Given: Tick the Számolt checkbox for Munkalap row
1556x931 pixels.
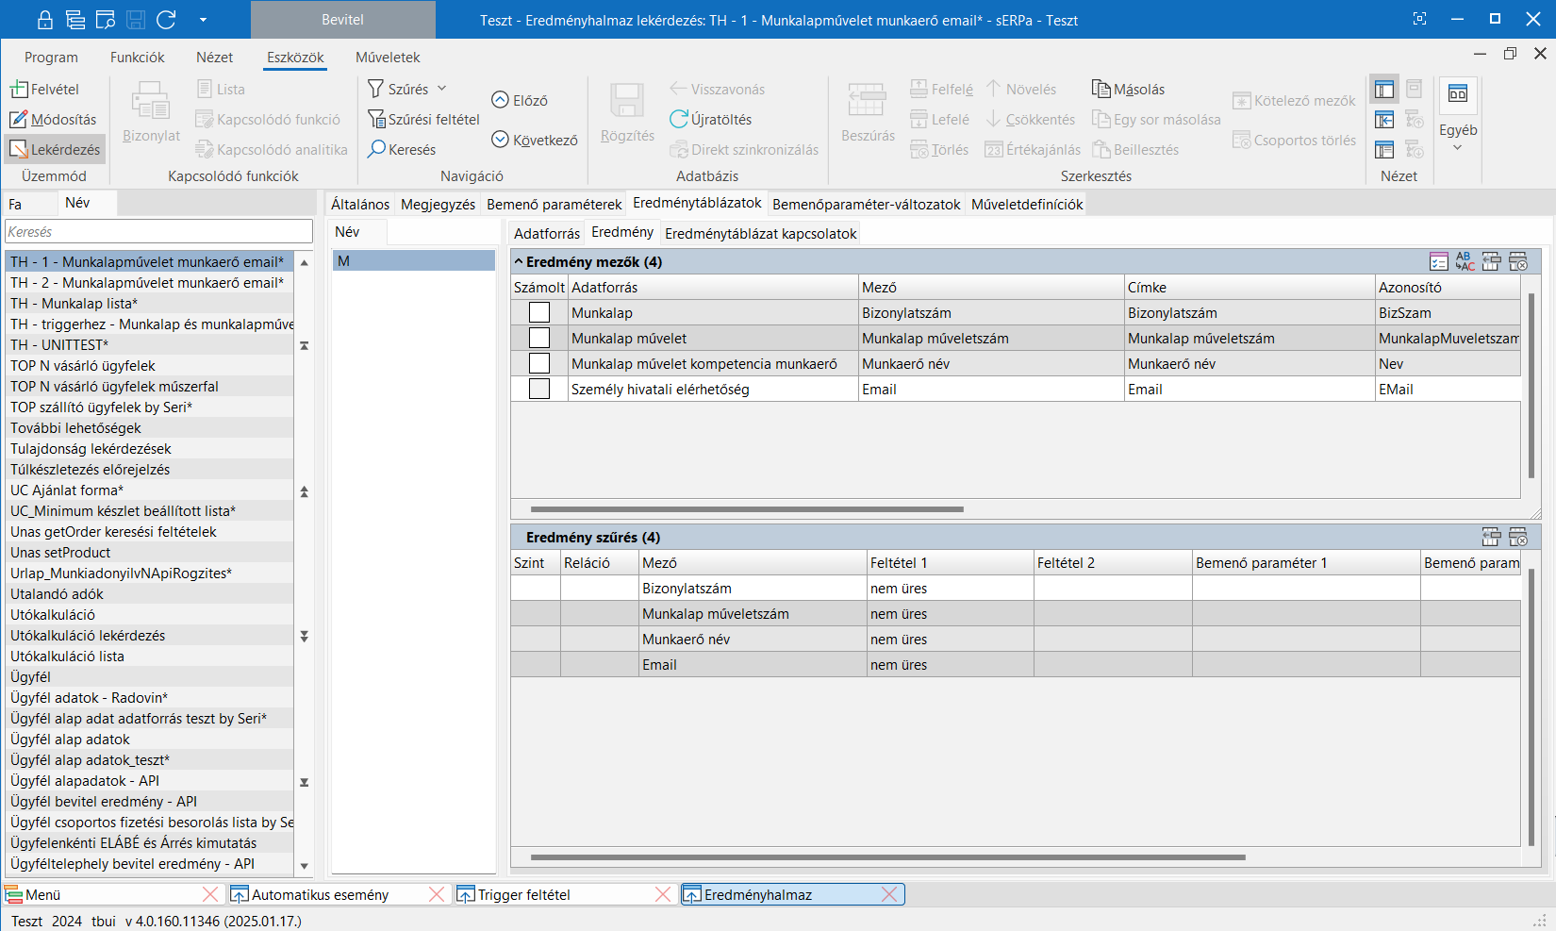Looking at the screenshot, I should [539, 313].
